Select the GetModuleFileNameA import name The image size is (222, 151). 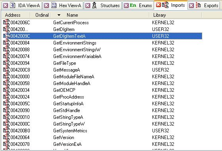pyautogui.click(x=74, y=77)
